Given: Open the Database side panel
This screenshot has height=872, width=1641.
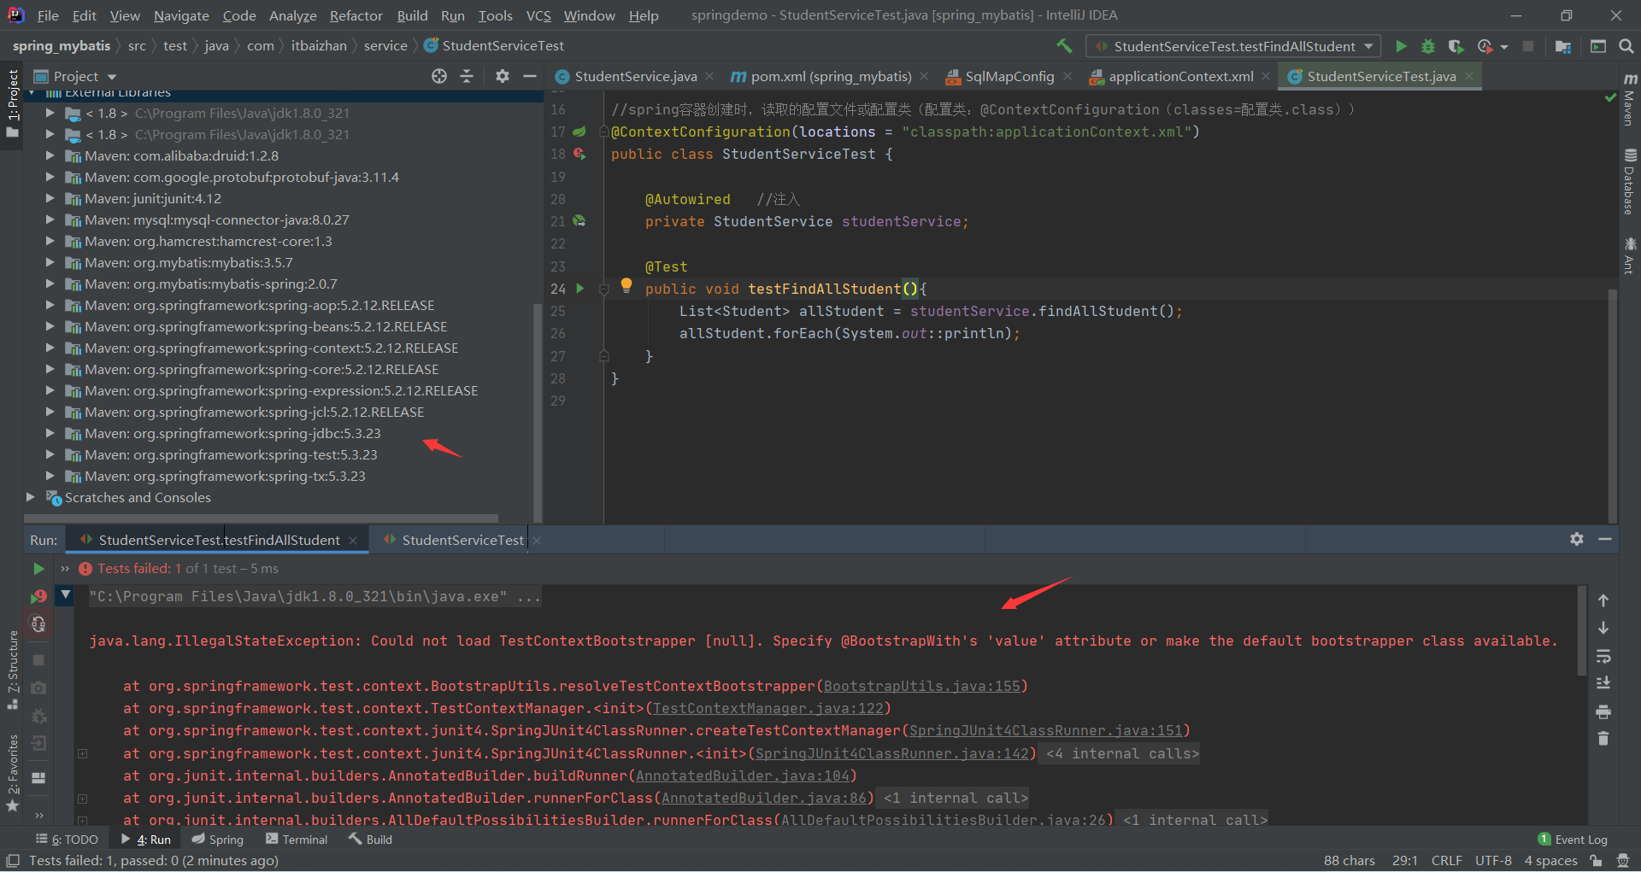Looking at the screenshot, I should click(1630, 182).
